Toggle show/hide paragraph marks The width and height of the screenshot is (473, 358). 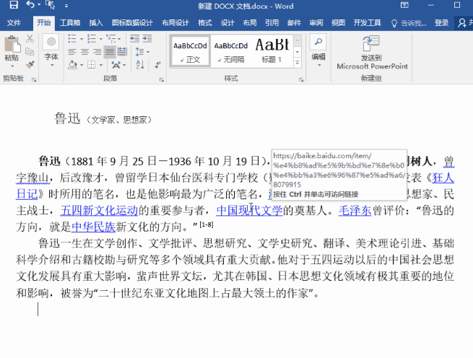point(157,65)
